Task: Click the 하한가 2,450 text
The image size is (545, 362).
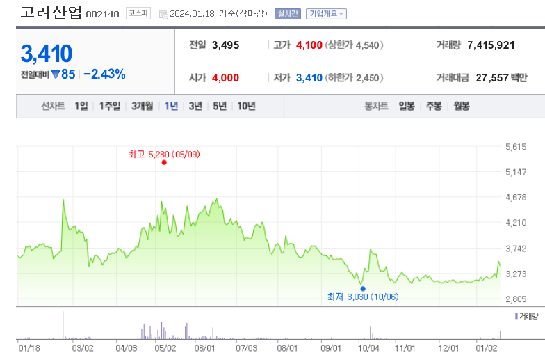Action: [x=355, y=78]
